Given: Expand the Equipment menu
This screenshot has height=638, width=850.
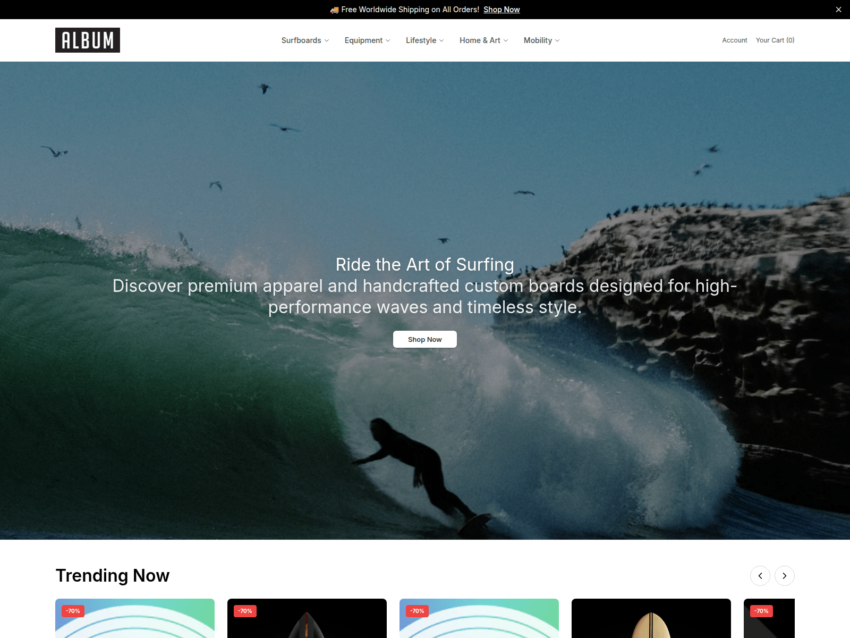Looking at the screenshot, I should [367, 40].
